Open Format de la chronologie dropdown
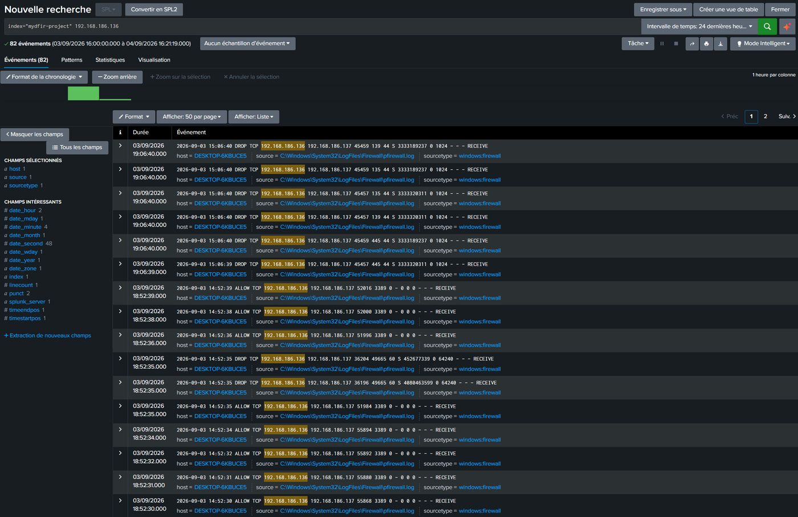Image resolution: width=798 pixels, height=517 pixels. (44, 77)
